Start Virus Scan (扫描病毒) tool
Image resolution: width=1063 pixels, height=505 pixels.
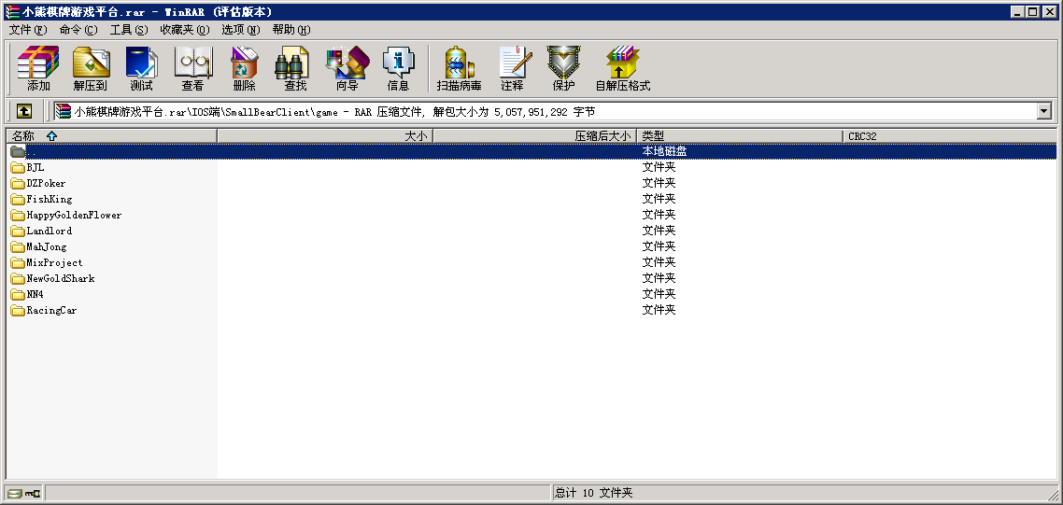coord(459,68)
